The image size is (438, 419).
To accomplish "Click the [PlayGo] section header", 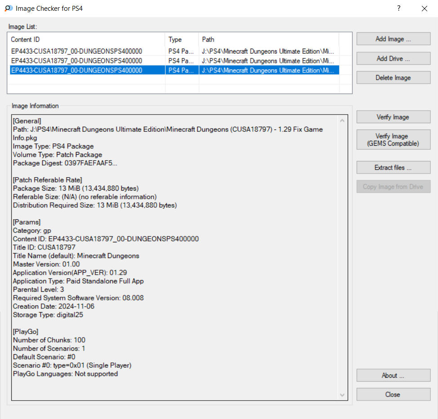I will 26,331.
